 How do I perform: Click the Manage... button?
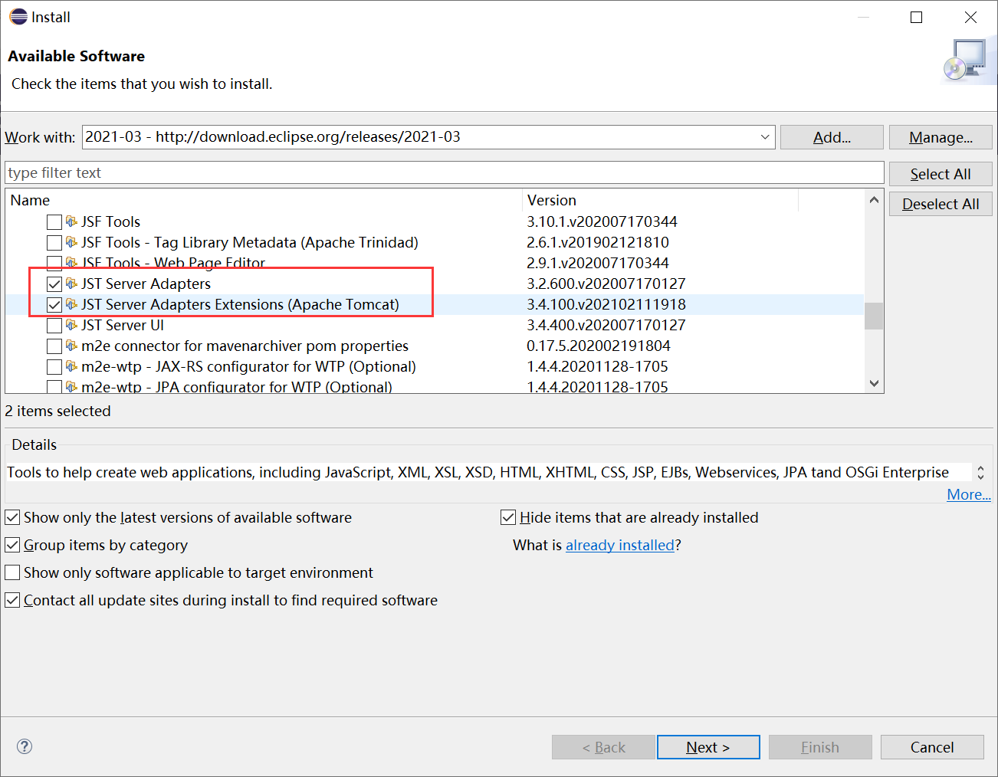(x=941, y=137)
